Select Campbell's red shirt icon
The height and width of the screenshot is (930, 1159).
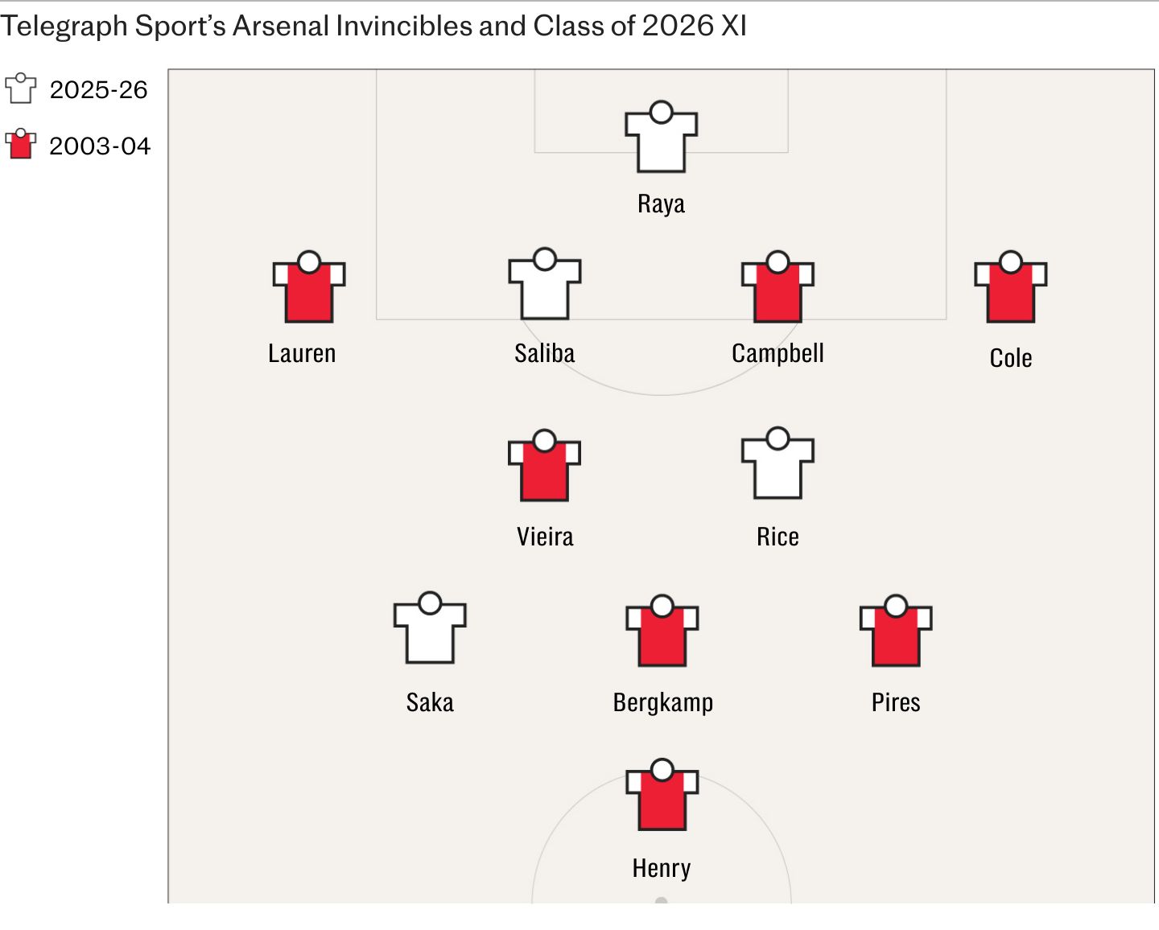coord(777,287)
